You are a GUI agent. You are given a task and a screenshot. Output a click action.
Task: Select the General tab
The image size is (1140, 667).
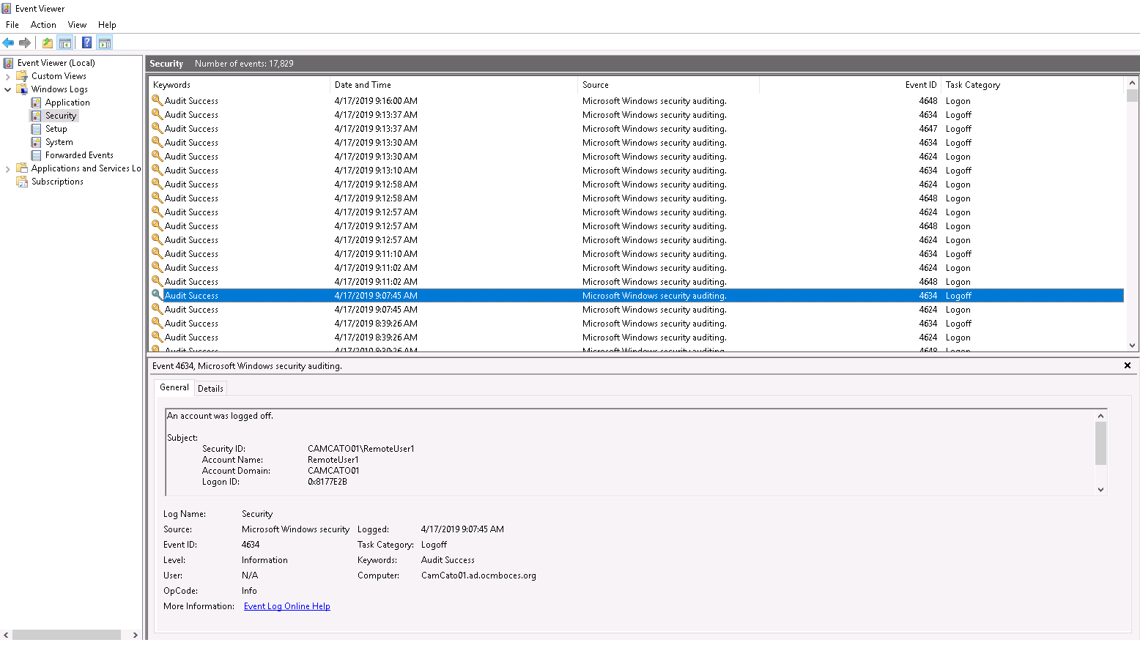click(x=174, y=387)
